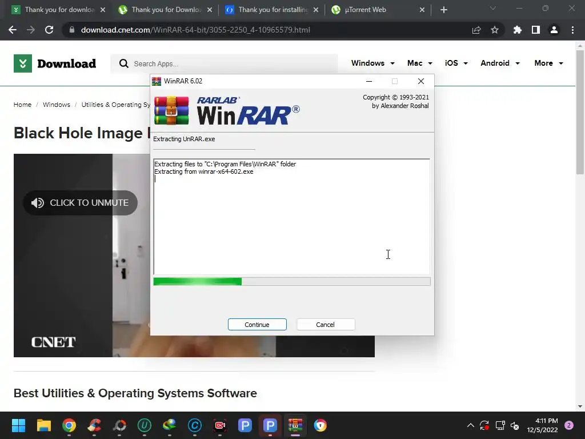585x439 pixels.
Task: Go back to the previous page in Chrome
Action: coord(13,30)
